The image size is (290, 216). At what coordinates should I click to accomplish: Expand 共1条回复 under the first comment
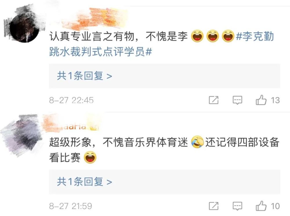point(164,76)
